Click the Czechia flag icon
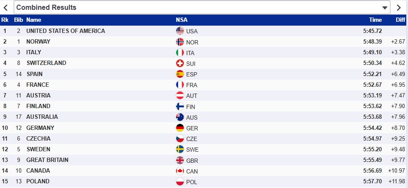Screen dimensions: 408x188 tap(180, 138)
